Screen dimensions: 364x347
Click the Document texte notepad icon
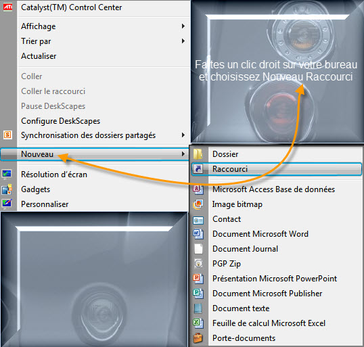click(x=198, y=308)
